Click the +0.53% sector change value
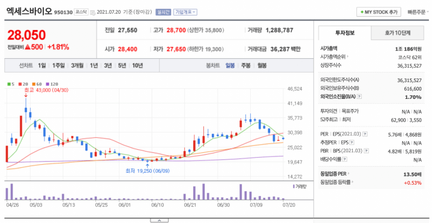Image resolution: width=432 pixels, height=223 pixels. pos(413,182)
